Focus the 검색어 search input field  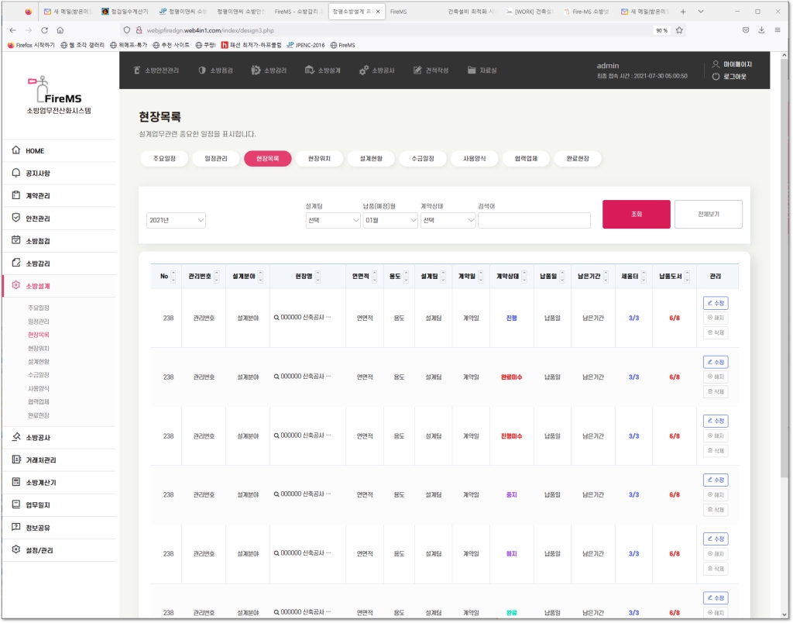click(x=534, y=221)
